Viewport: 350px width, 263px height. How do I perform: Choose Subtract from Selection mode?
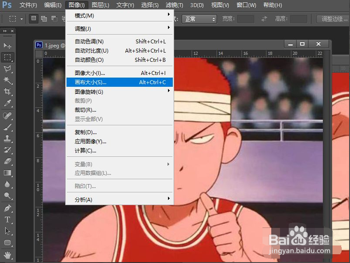click(x=54, y=19)
